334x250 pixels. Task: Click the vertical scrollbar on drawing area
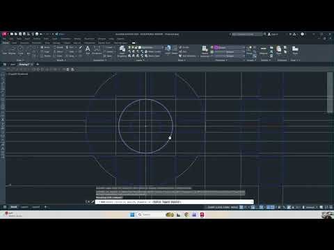coord(330,92)
